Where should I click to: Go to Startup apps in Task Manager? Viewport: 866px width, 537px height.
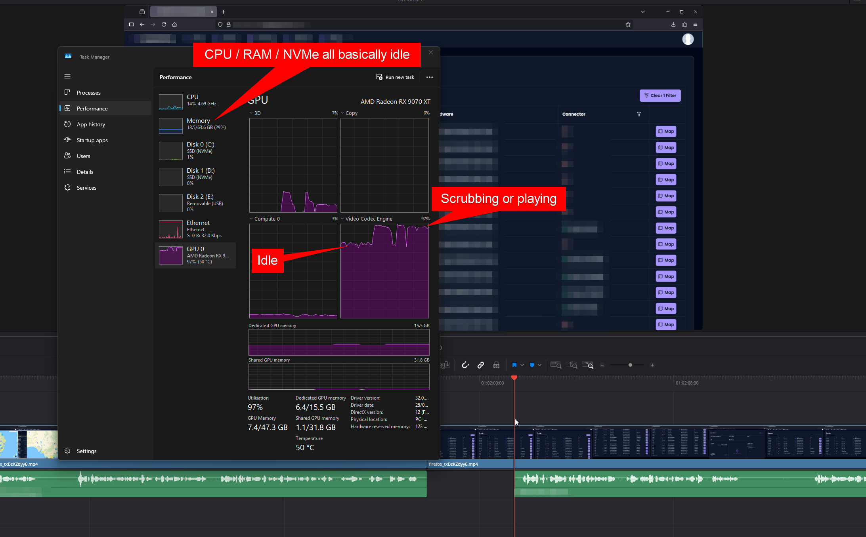click(105, 140)
